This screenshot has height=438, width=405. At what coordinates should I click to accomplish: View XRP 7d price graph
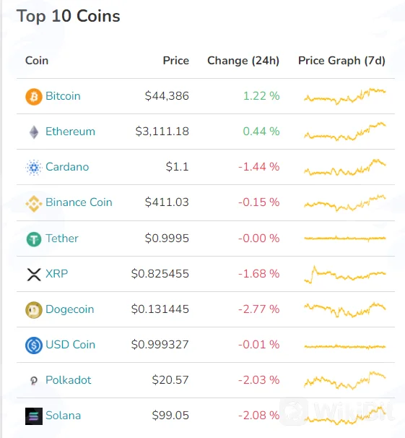point(345,274)
